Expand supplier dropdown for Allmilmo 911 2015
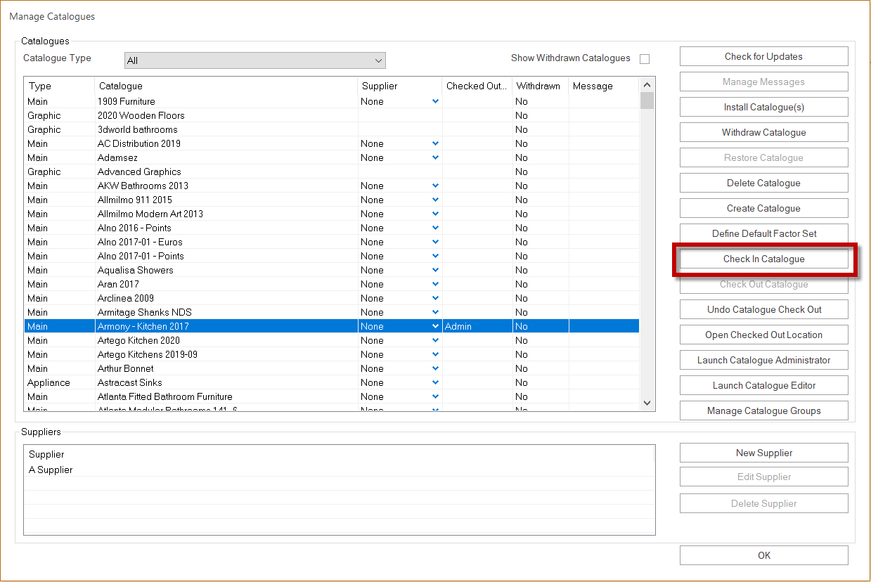Viewport: 871px width, 582px height. click(x=436, y=200)
